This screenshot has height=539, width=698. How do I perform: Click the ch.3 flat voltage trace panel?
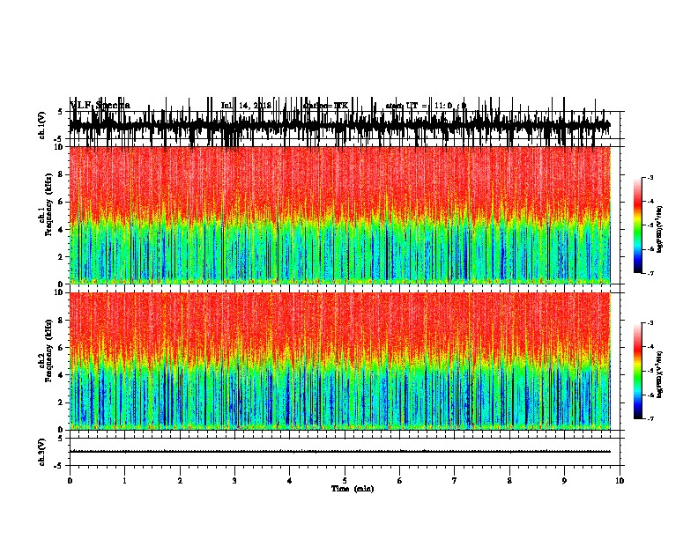coord(345,452)
